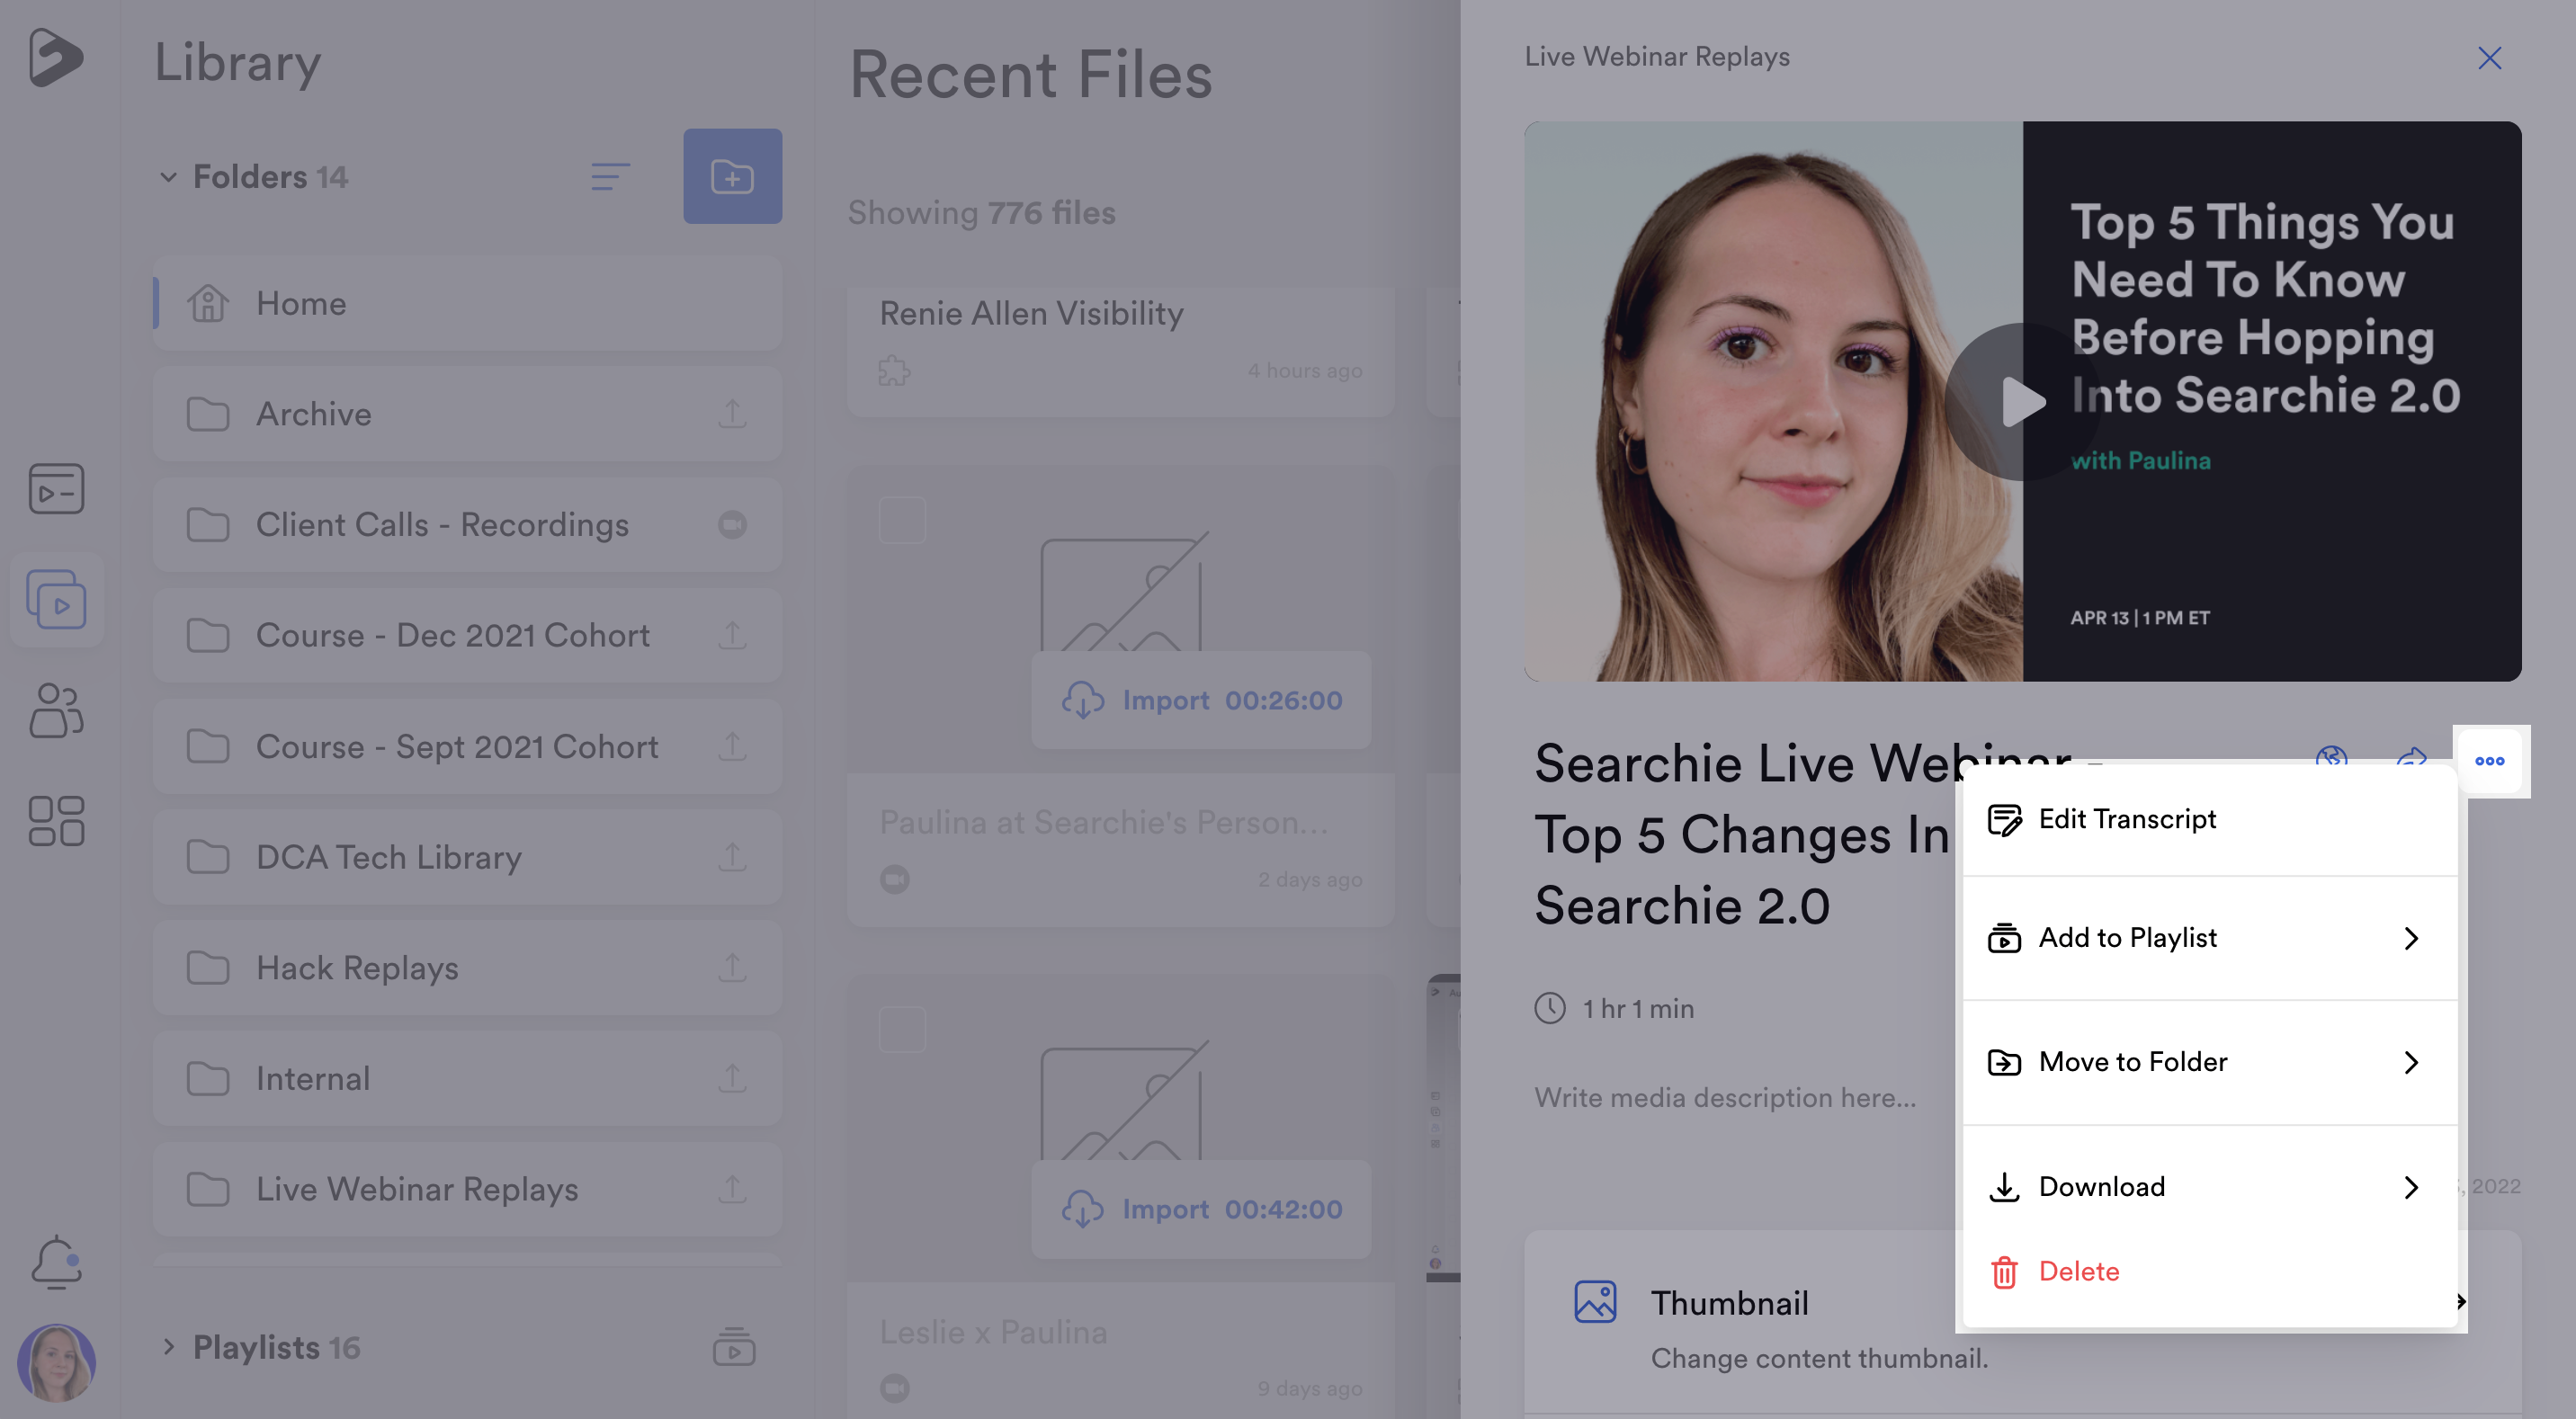Viewport: 2576px width, 1419px height.
Task: Tick checkbox on Import 00:26:00 file card
Action: [x=902, y=520]
